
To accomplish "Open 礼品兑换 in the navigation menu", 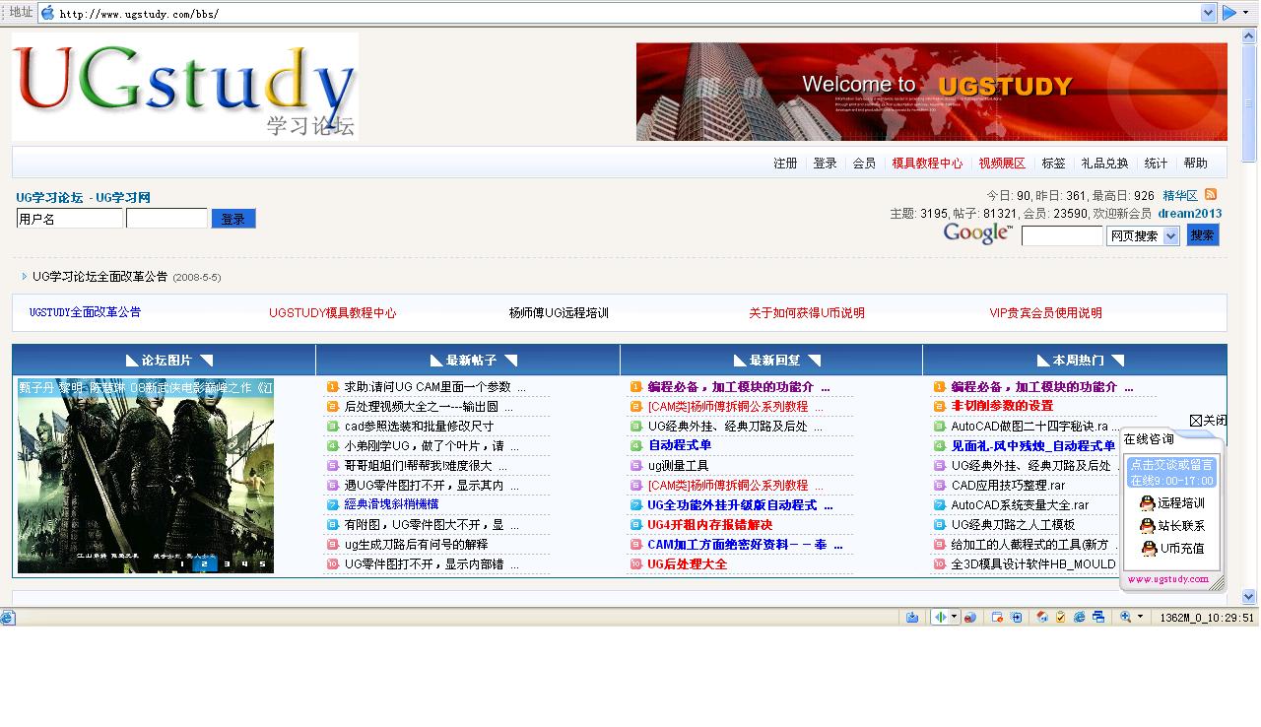I will [1104, 164].
